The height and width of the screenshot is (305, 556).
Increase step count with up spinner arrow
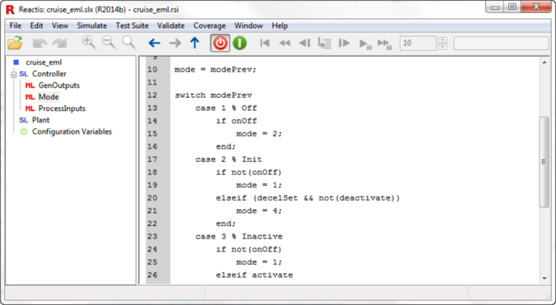(x=442, y=39)
